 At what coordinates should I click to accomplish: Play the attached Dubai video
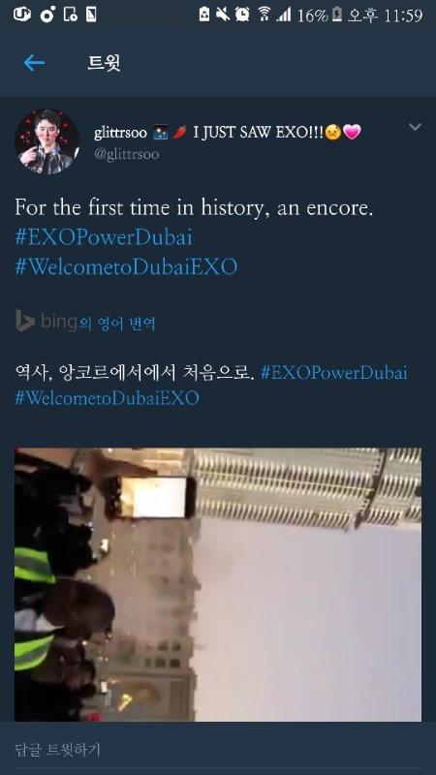218,584
